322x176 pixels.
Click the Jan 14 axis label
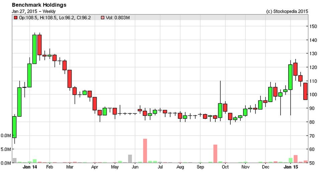30,167
